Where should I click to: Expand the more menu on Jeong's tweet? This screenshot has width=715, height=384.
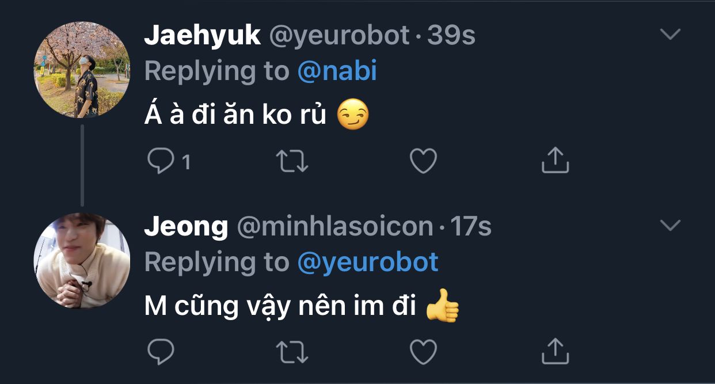pos(670,226)
